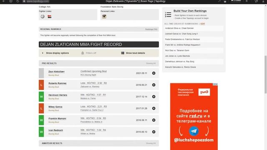The height and width of the screenshot is (150, 267).
Task: Click the green W badge on the Hevinson Herrera row
Action: tap(41, 97)
